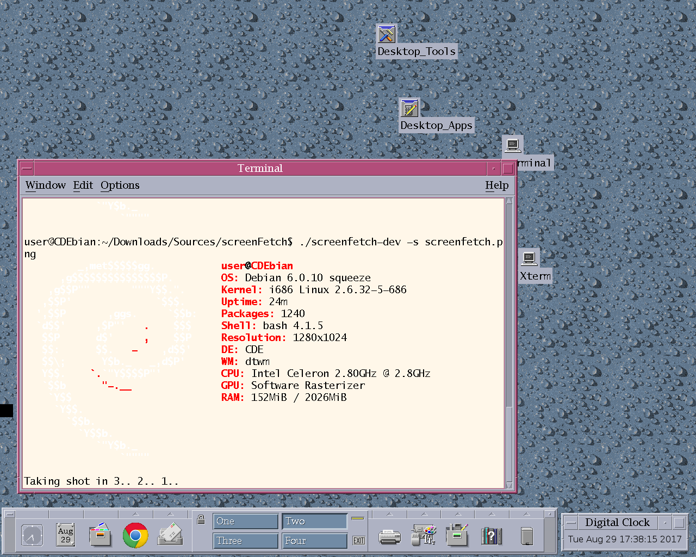This screenshot has width=696, height=557.
Task: Click the 'RAM: 152MiB / 2026MiB' line
Action: 284,398
